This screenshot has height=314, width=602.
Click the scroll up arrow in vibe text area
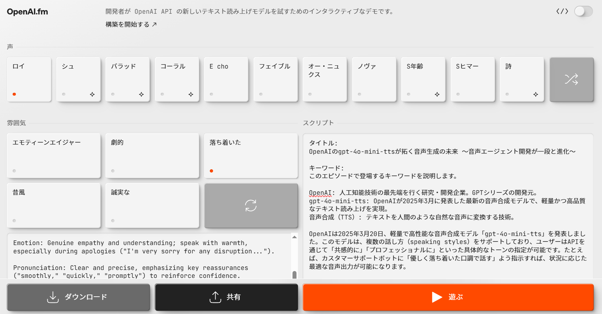[294, 237]
